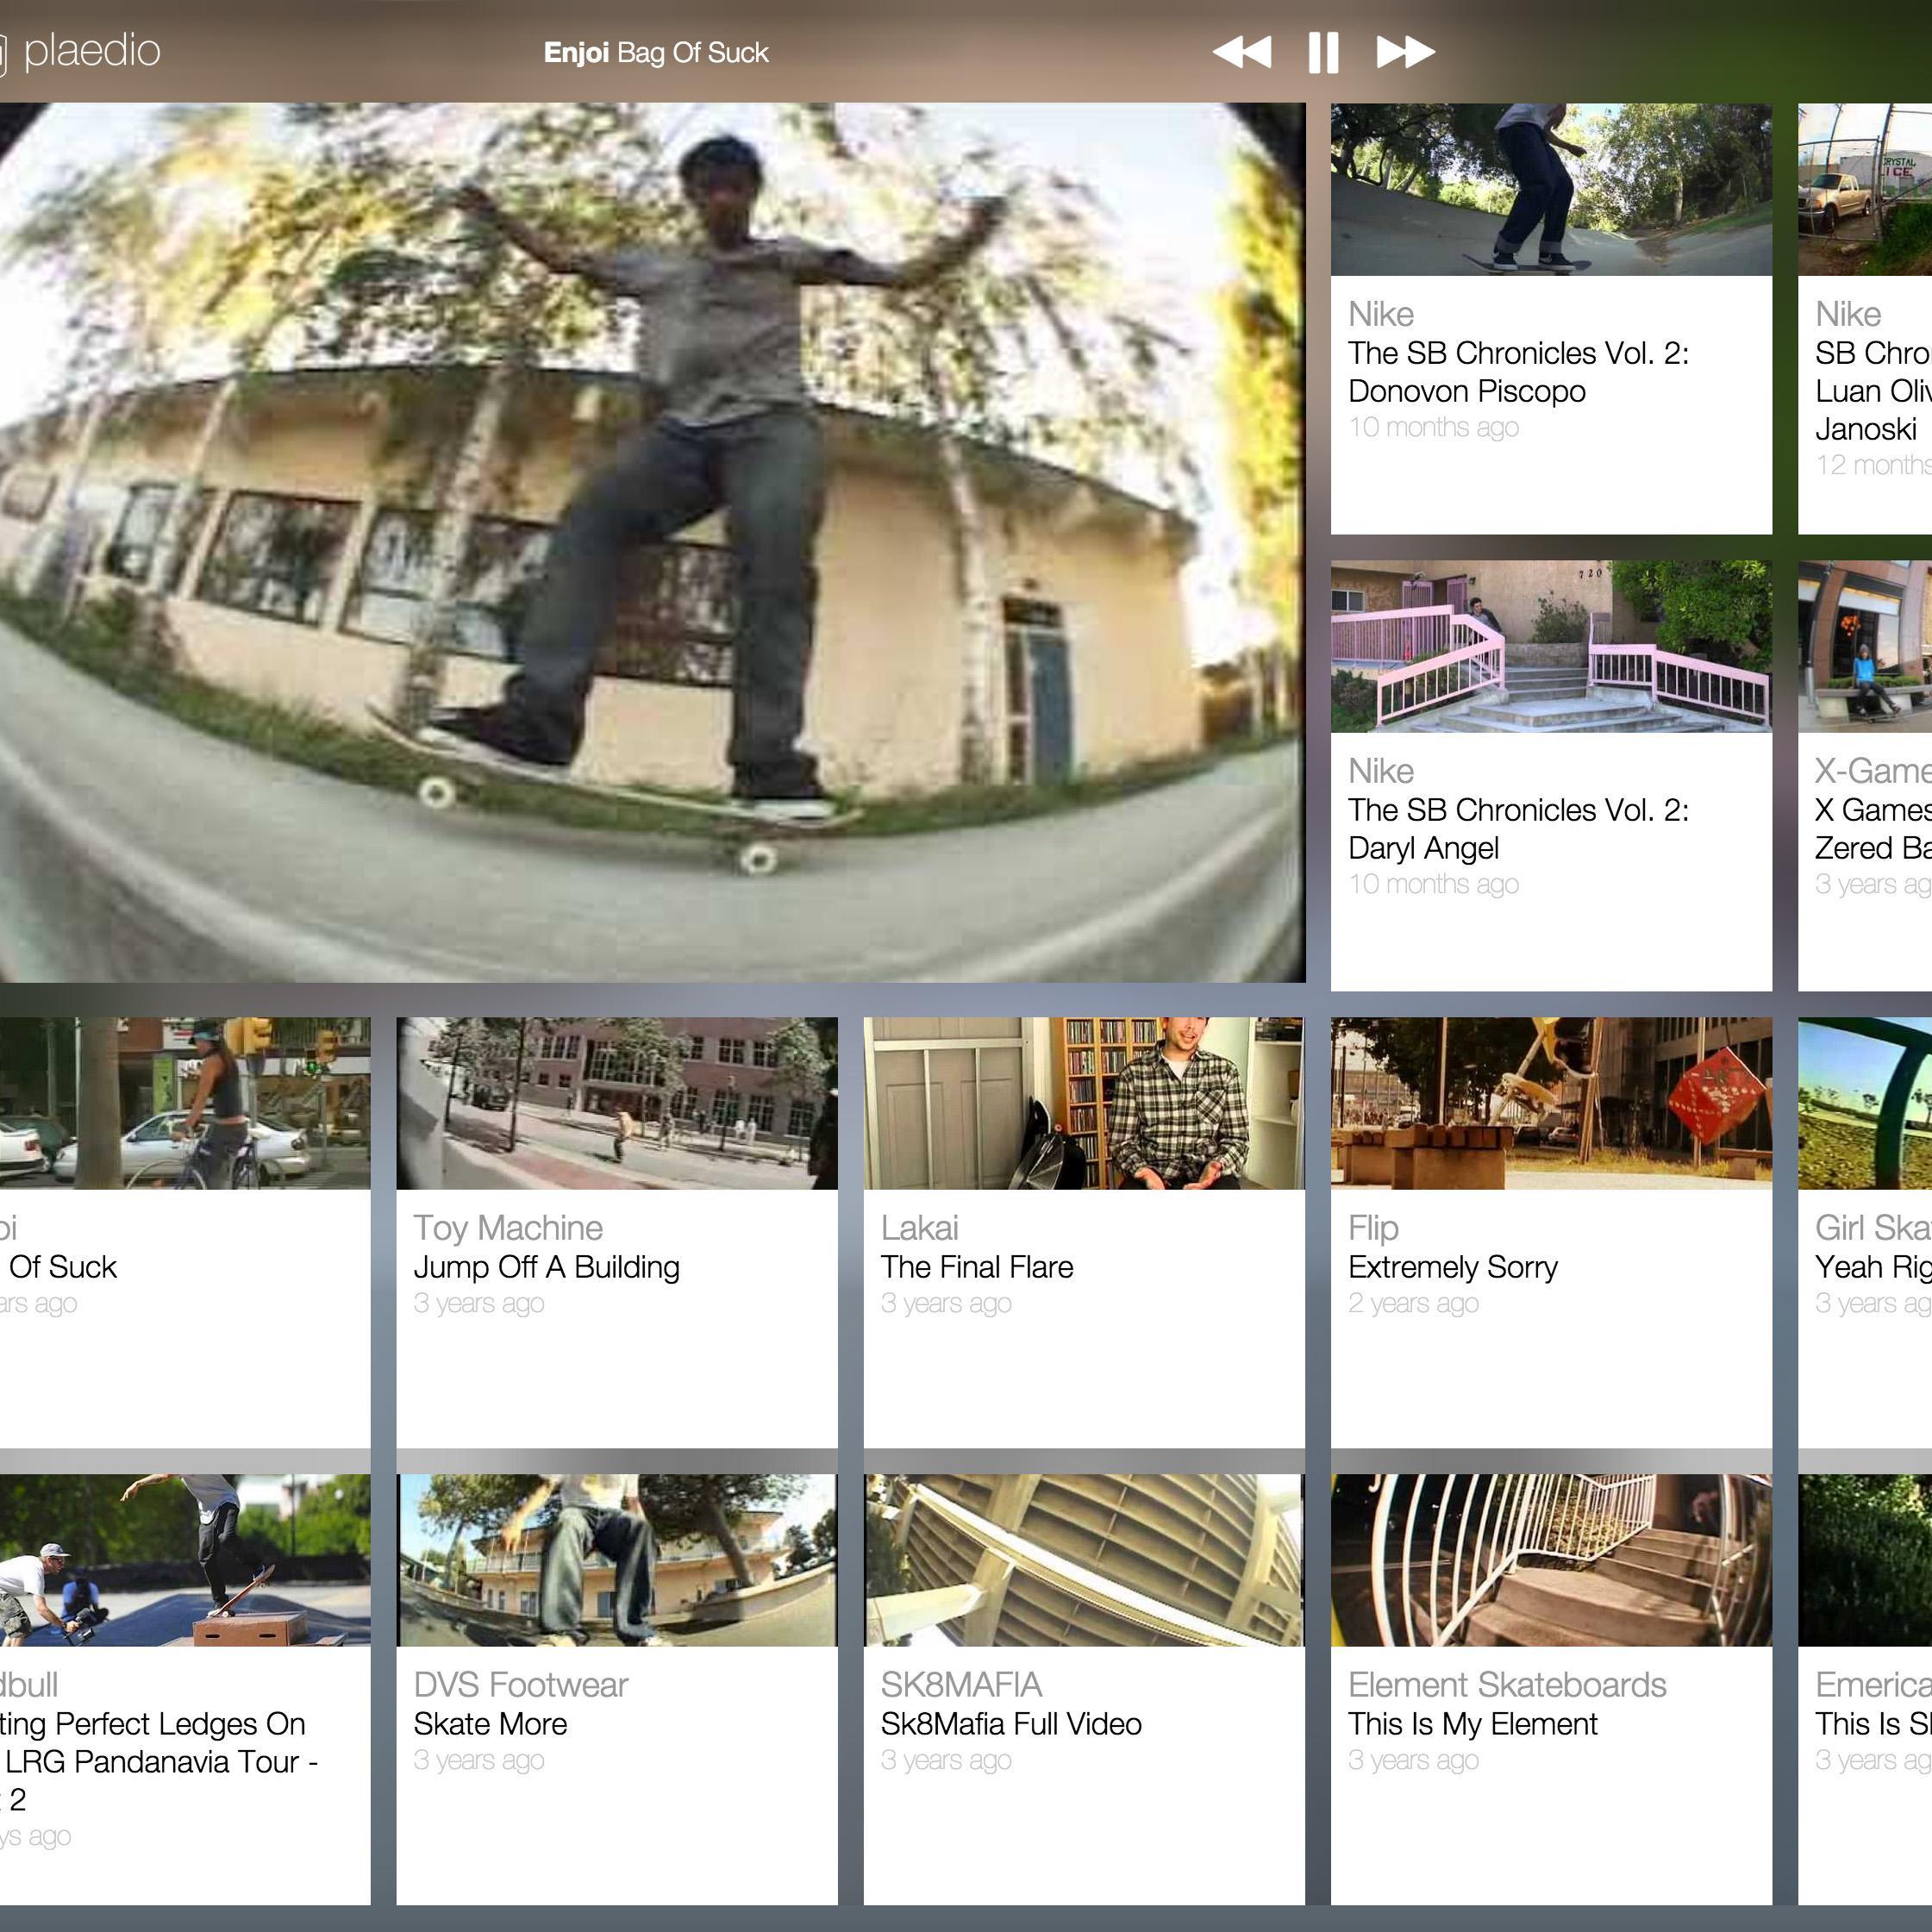Click the 'Extremely Sorry' title text
Viewport: 1932px width, 1932px height.
tap(1452, 1267)
